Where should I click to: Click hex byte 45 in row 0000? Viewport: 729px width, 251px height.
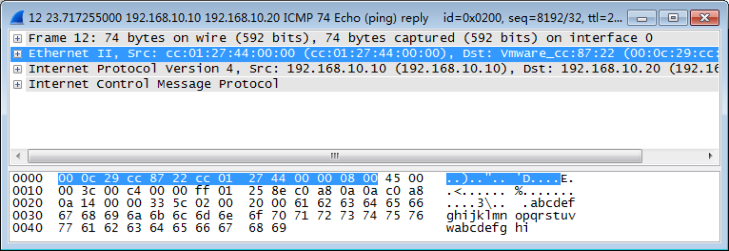coord(392,178)
